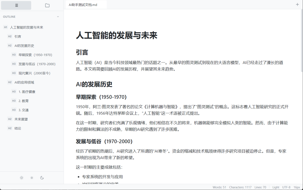Collapse the OUTLINE section chevron
This screenshot has width=303, height=190.
(x=58, y=17)
